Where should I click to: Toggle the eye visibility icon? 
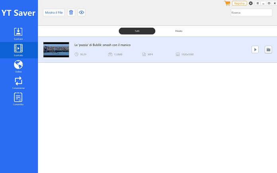tap(82, 12)
